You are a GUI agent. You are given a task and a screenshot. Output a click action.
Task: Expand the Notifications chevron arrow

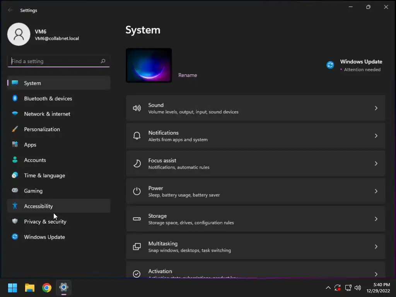[376, 136]
